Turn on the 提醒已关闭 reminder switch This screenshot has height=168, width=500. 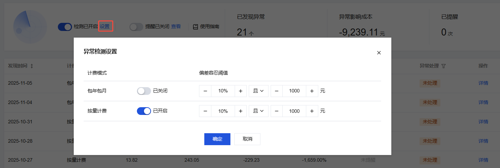[x=136, y=27]
